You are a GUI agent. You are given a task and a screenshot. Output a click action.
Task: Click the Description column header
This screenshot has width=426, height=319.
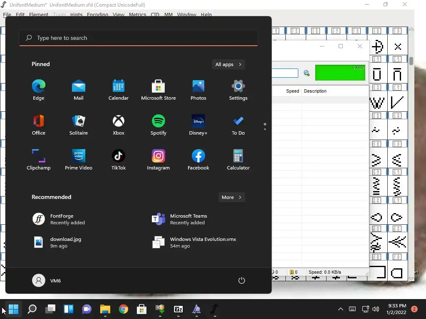(x=315, y=91)
